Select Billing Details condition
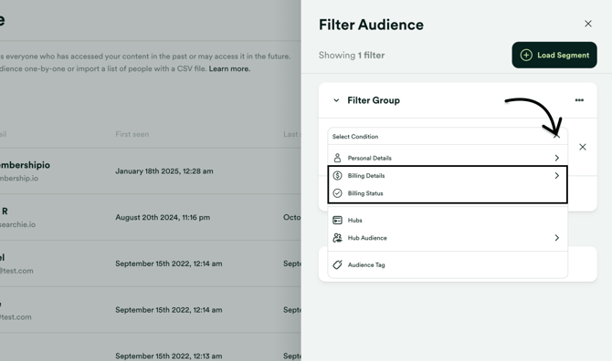Screen dimensions: 612x361 pos(448,176)
